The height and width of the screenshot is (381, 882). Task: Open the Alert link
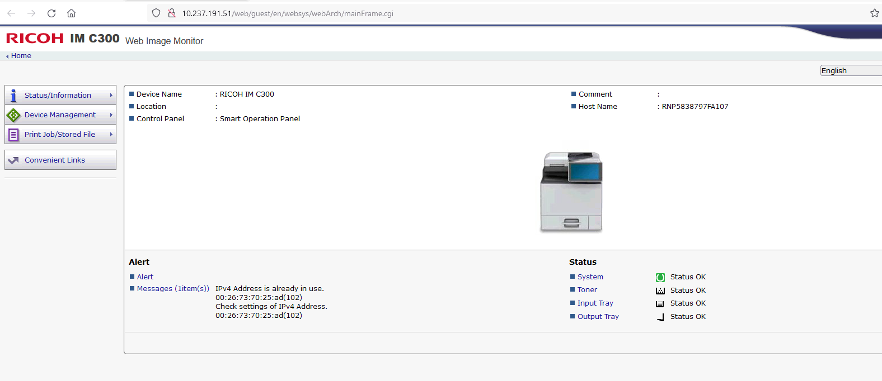[x=145, y=277]
